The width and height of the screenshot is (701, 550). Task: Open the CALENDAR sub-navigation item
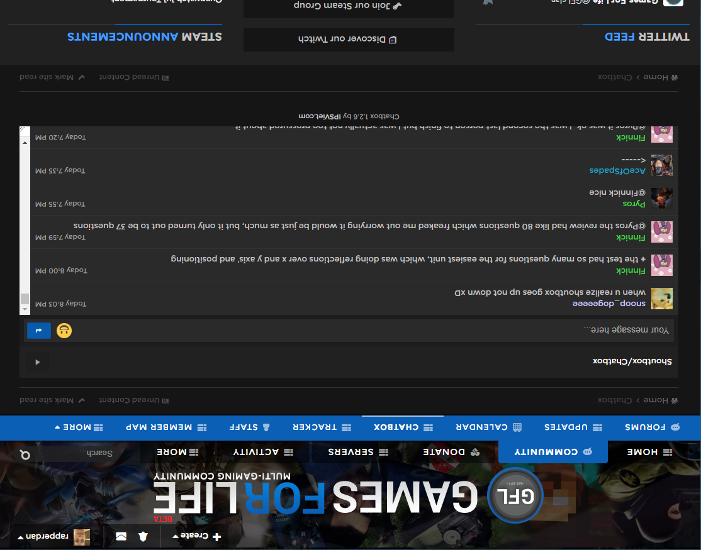point(488,427)
